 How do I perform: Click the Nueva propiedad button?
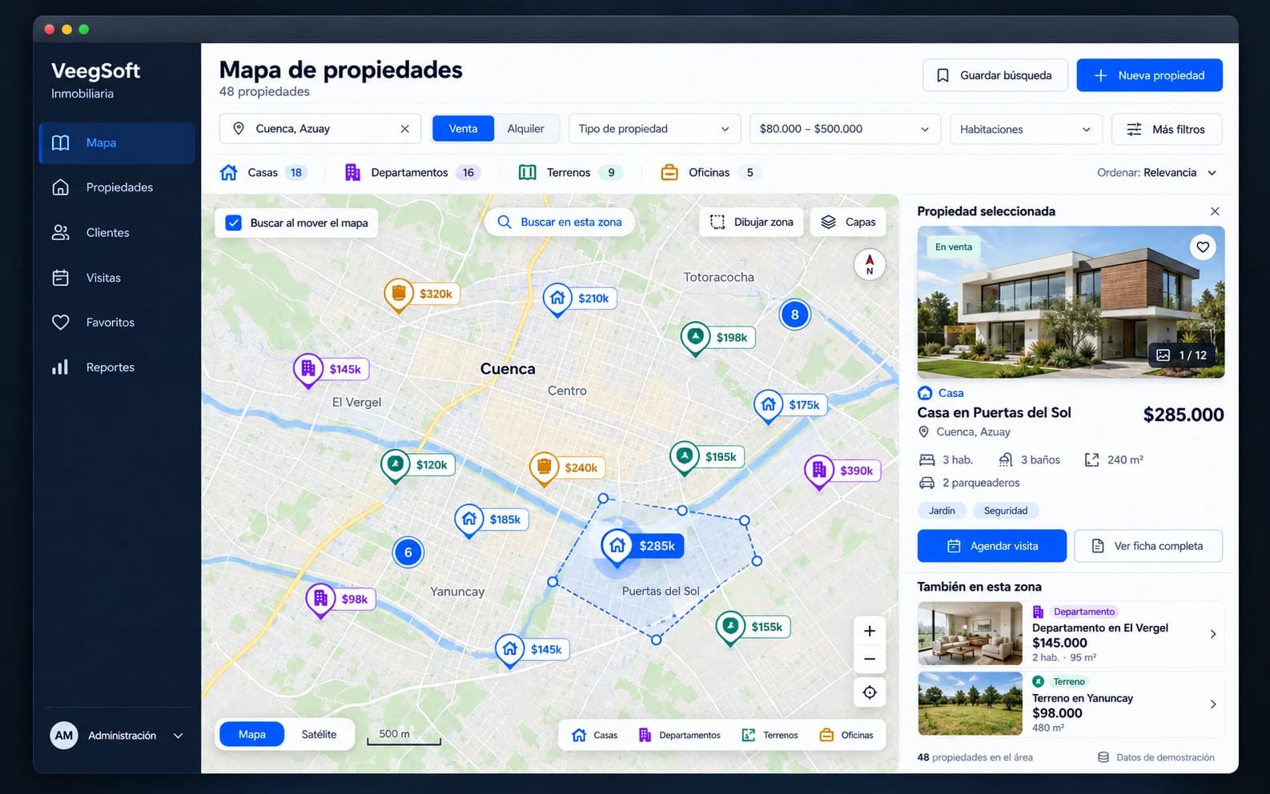tap(1149, 75)
